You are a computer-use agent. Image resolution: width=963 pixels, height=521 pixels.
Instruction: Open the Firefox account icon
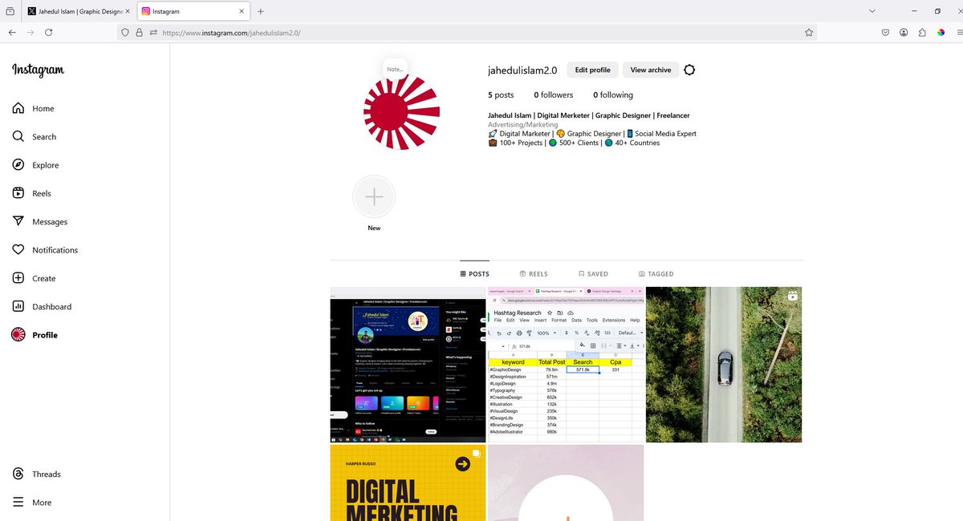pos(904,33)
